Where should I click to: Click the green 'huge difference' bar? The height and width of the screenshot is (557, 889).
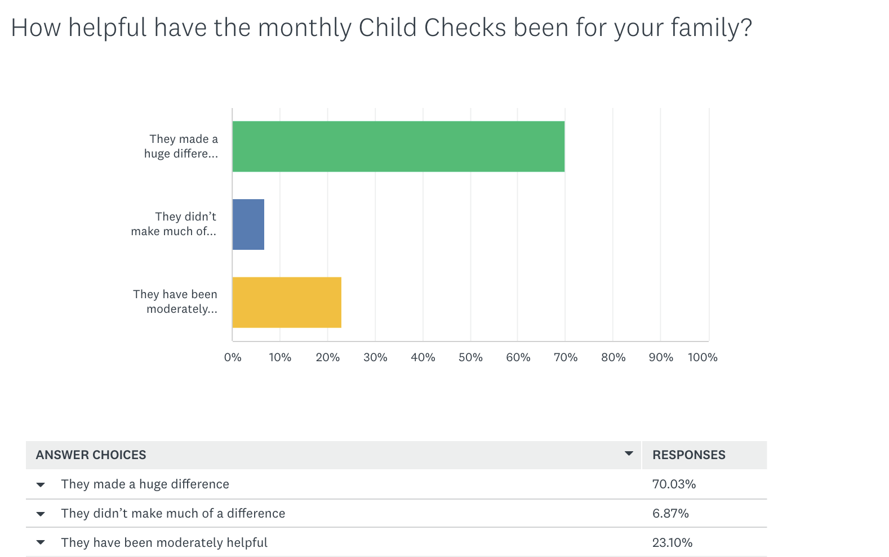(x=398, y=146)
